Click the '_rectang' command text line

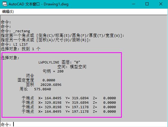coord(16,31)
